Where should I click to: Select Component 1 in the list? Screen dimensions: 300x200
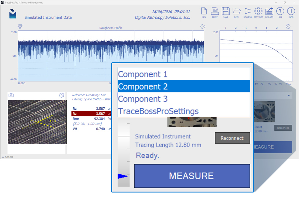point(184,74)
